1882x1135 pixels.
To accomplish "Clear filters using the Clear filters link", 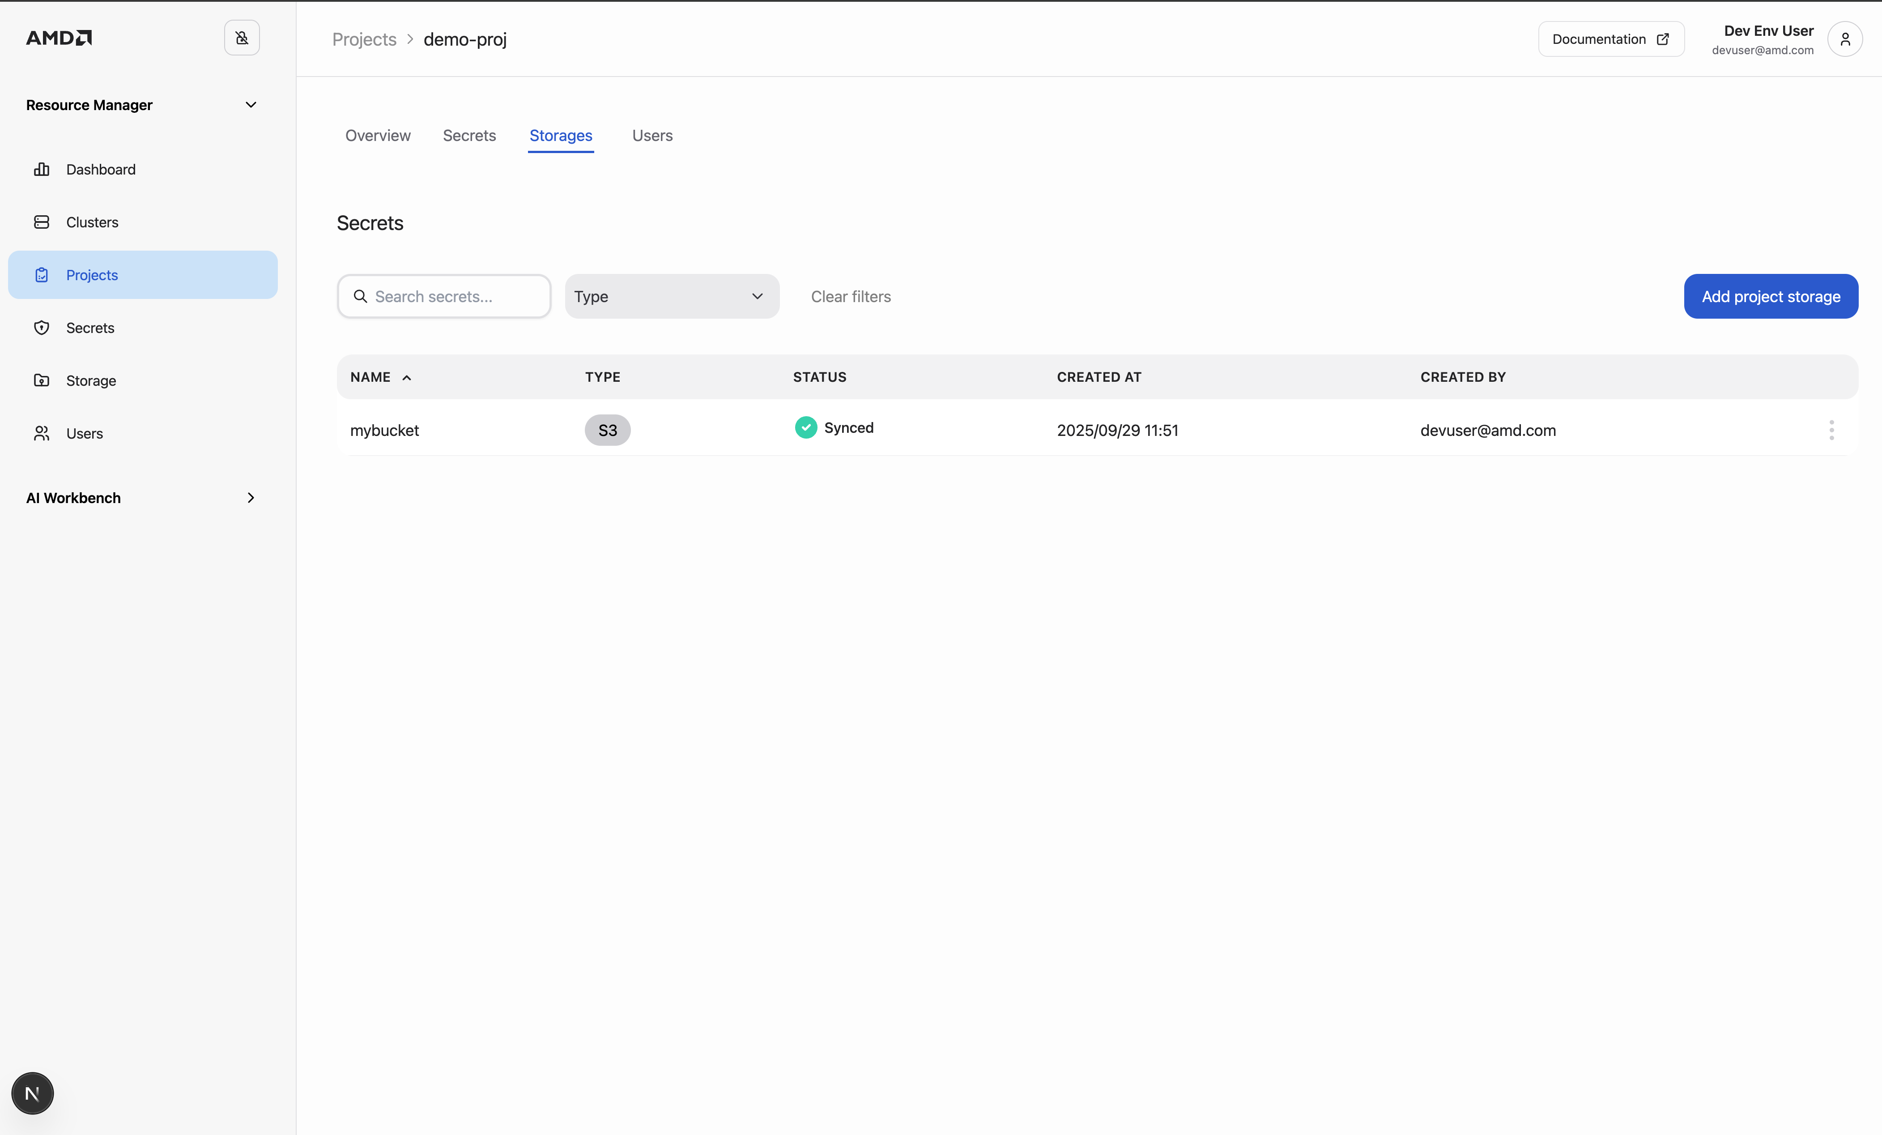I will pos(850,296).
